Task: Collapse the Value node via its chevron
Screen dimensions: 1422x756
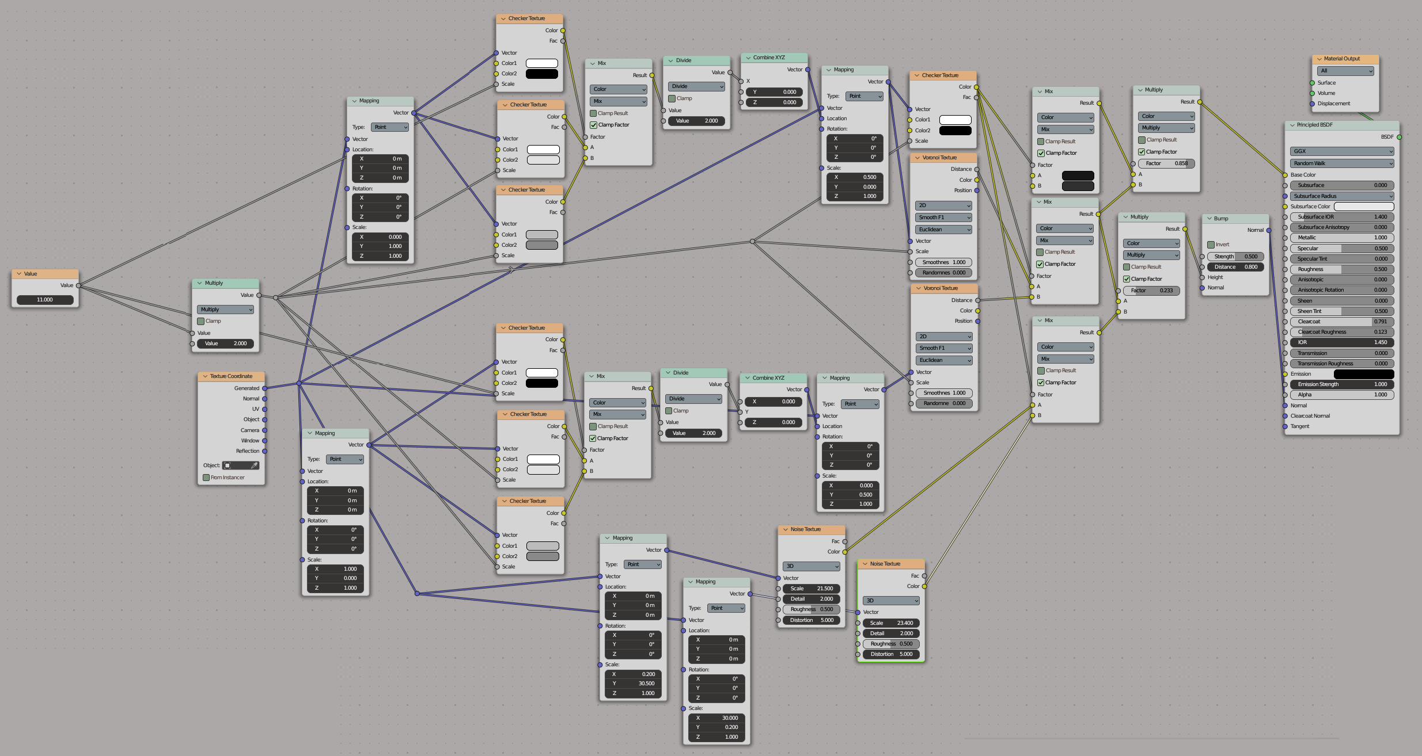Action: click(19, 274)
